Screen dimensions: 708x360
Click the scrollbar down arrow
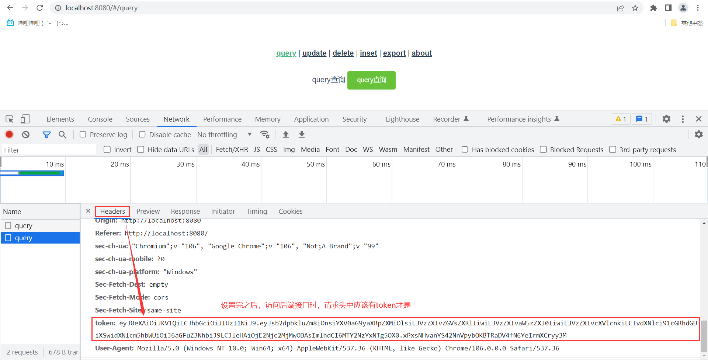pyautogui.click(x=704, y=356)
